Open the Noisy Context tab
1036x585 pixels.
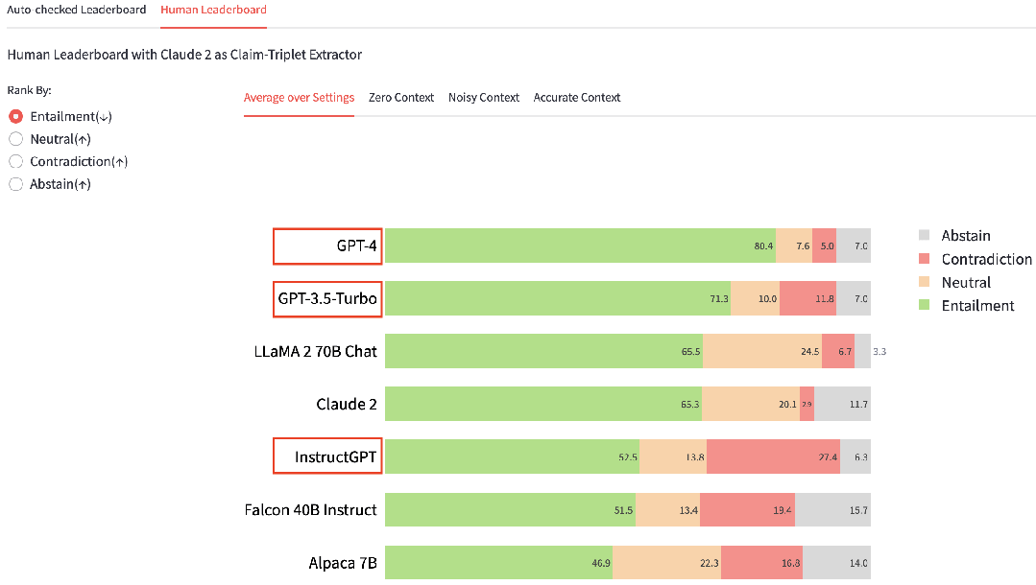[x=484, y=98]
